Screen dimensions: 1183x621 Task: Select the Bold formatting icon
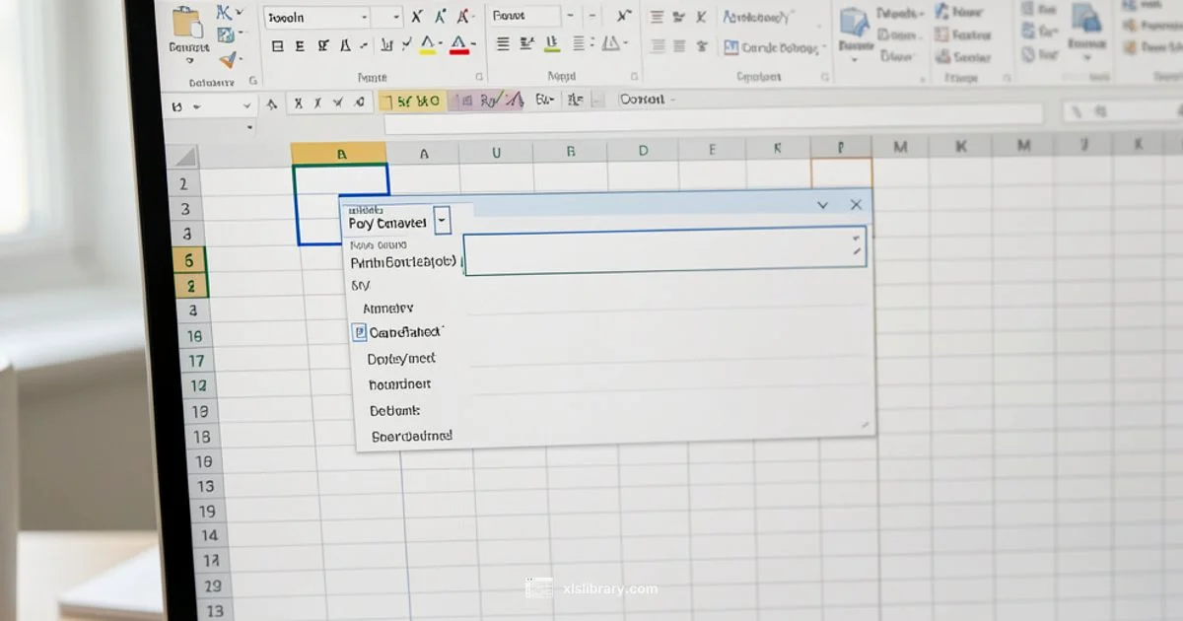pos(278,46)
